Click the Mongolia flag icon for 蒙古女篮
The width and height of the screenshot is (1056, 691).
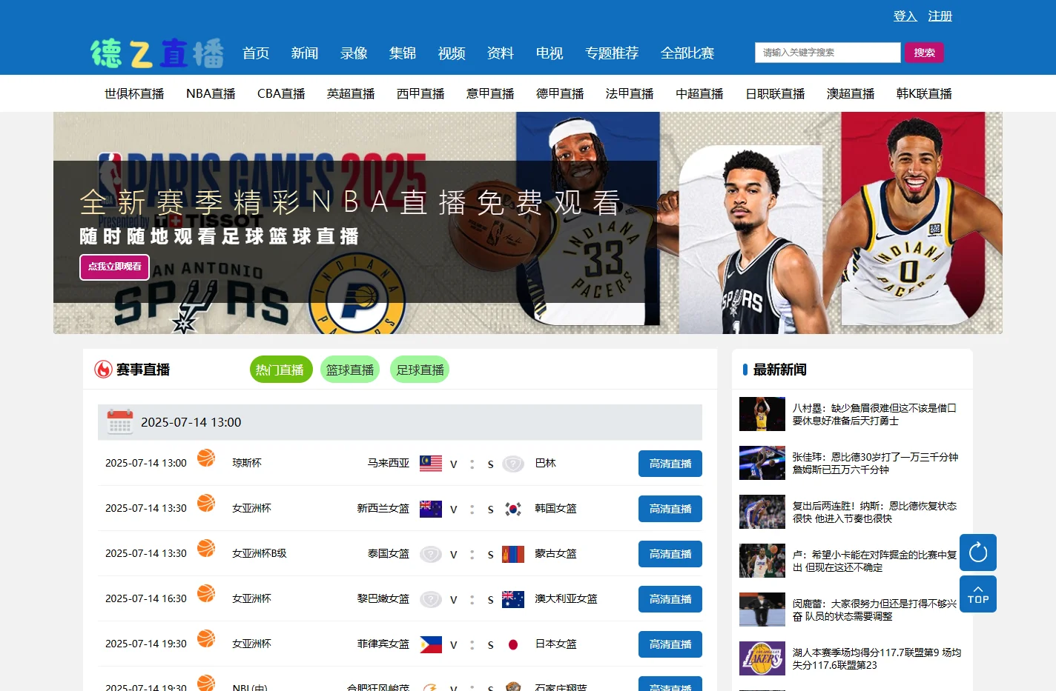click(513, 554)
